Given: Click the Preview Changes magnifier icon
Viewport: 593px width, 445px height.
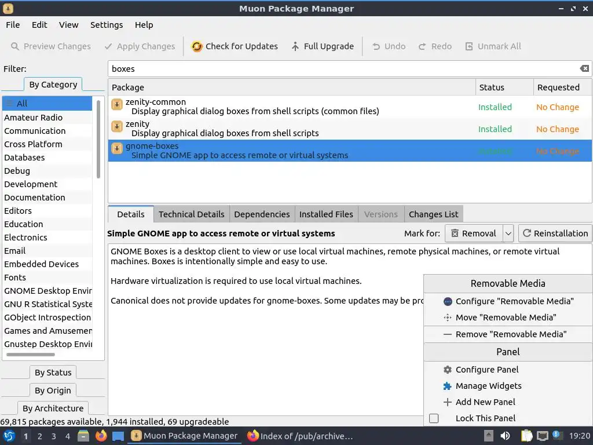Looking at the screenshot, I should (14, 46).
